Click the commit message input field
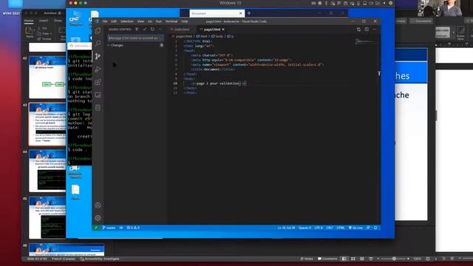This screenshot has height=266, width=473. [135, 38]
